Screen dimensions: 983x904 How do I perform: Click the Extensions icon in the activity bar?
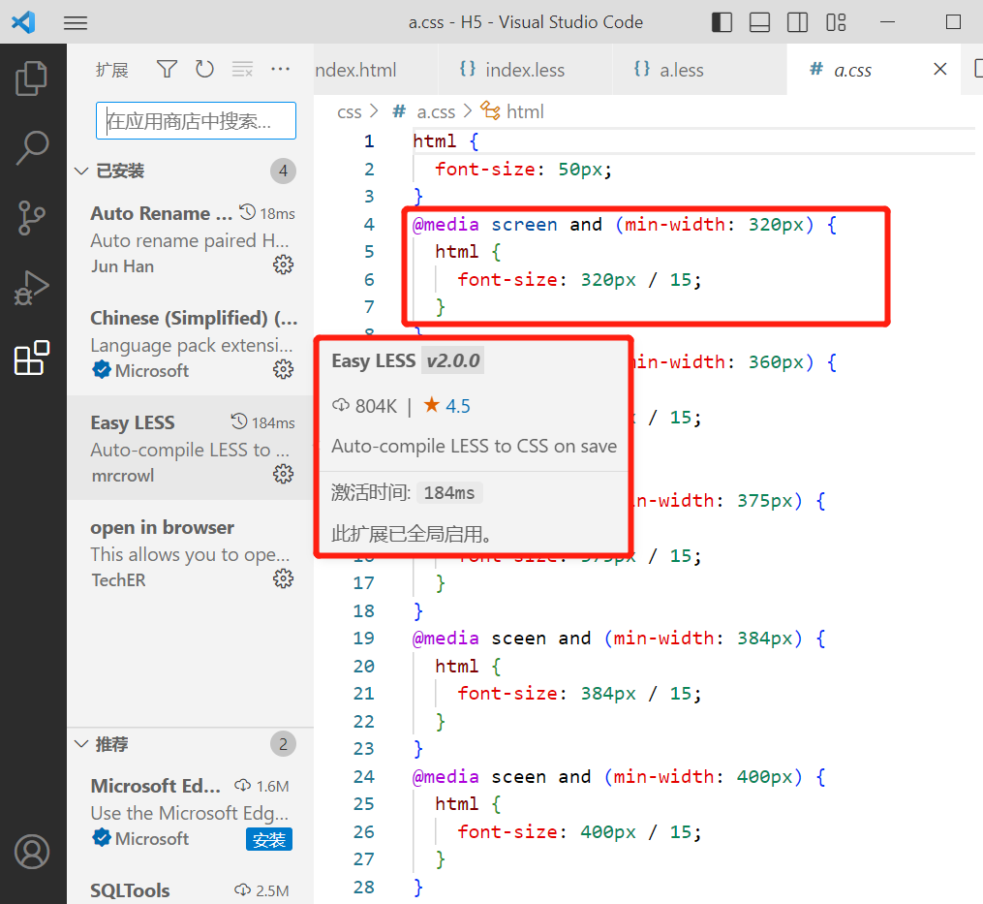32,357
